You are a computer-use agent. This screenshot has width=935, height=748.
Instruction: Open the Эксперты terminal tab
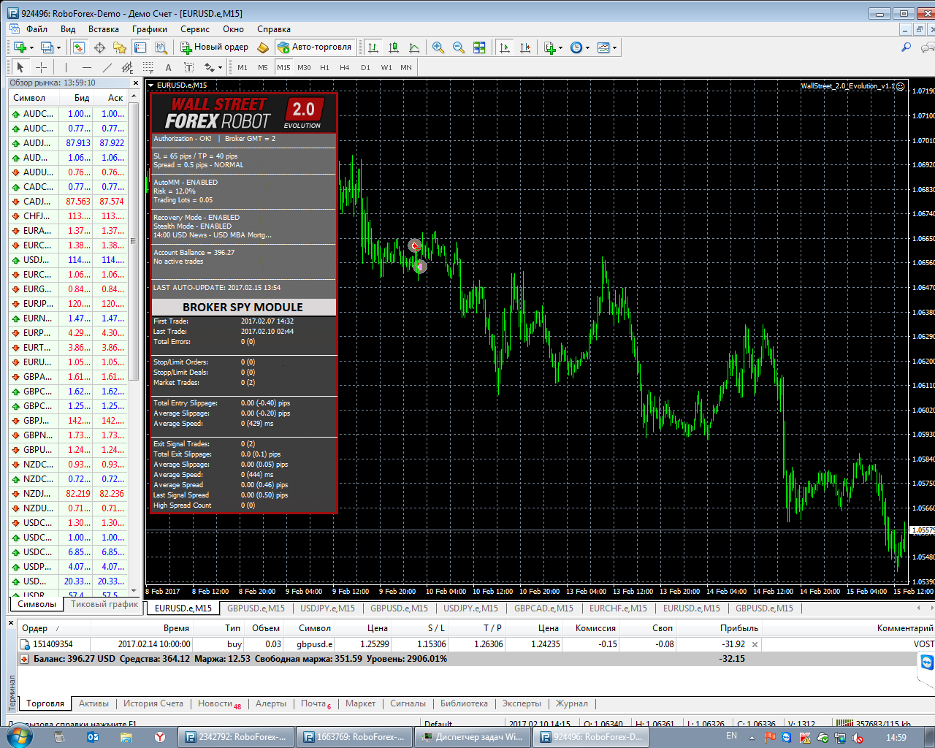522,703
